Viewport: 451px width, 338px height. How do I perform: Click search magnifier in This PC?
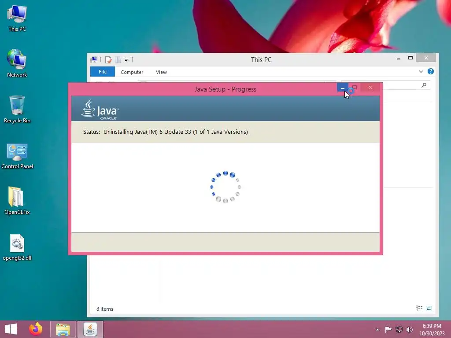424,85
